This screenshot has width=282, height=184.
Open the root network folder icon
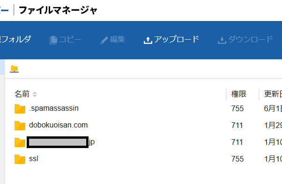(x=14, y=69)
